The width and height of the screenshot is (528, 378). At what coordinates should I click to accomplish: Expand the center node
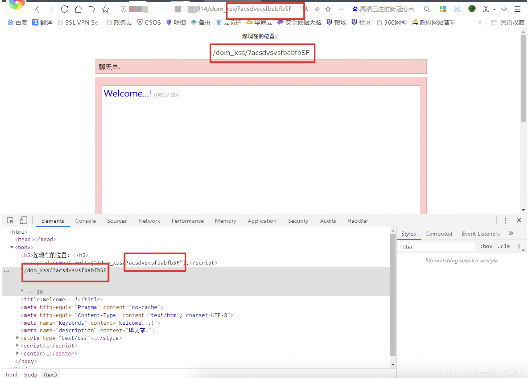(18, 353)
